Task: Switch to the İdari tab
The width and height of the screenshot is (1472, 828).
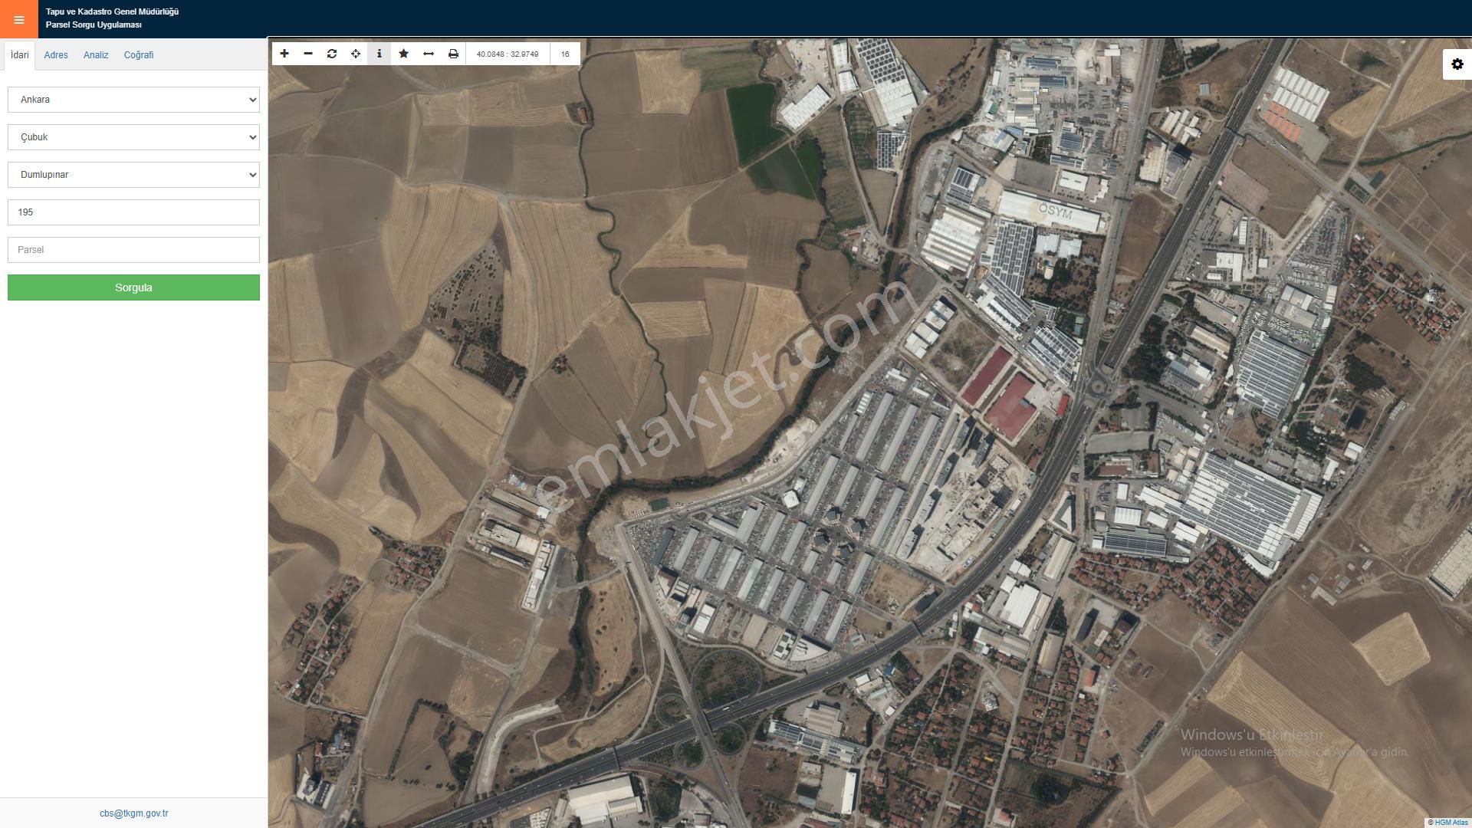Action: pos(20,55)
